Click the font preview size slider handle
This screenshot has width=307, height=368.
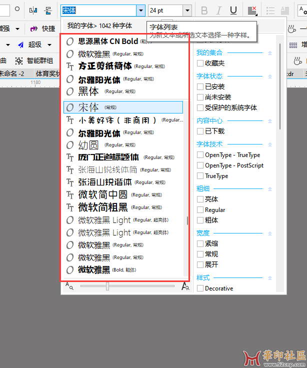(x=107, y=286)
